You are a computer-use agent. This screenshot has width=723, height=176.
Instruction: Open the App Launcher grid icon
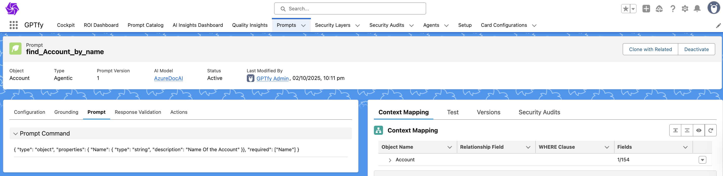[x=13, y=25]
